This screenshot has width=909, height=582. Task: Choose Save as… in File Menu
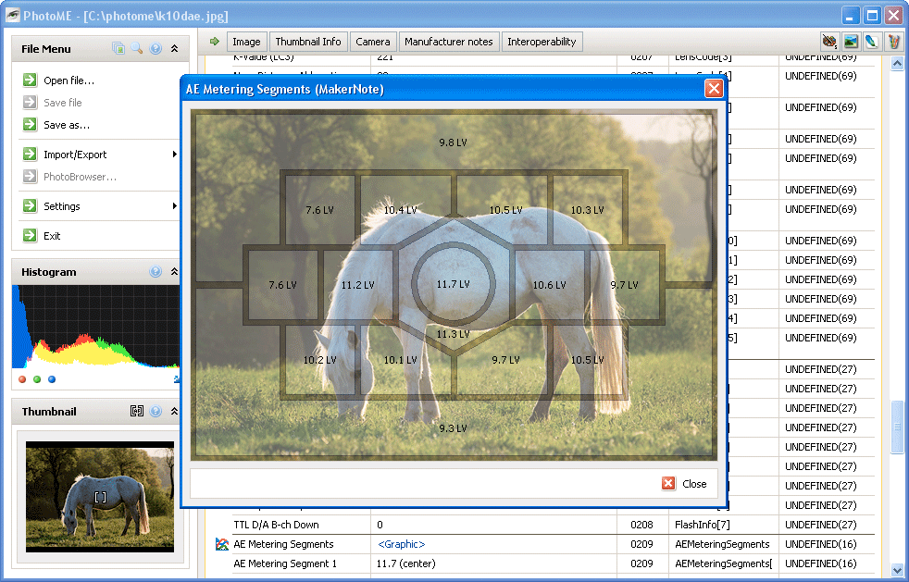pos(67,125)
